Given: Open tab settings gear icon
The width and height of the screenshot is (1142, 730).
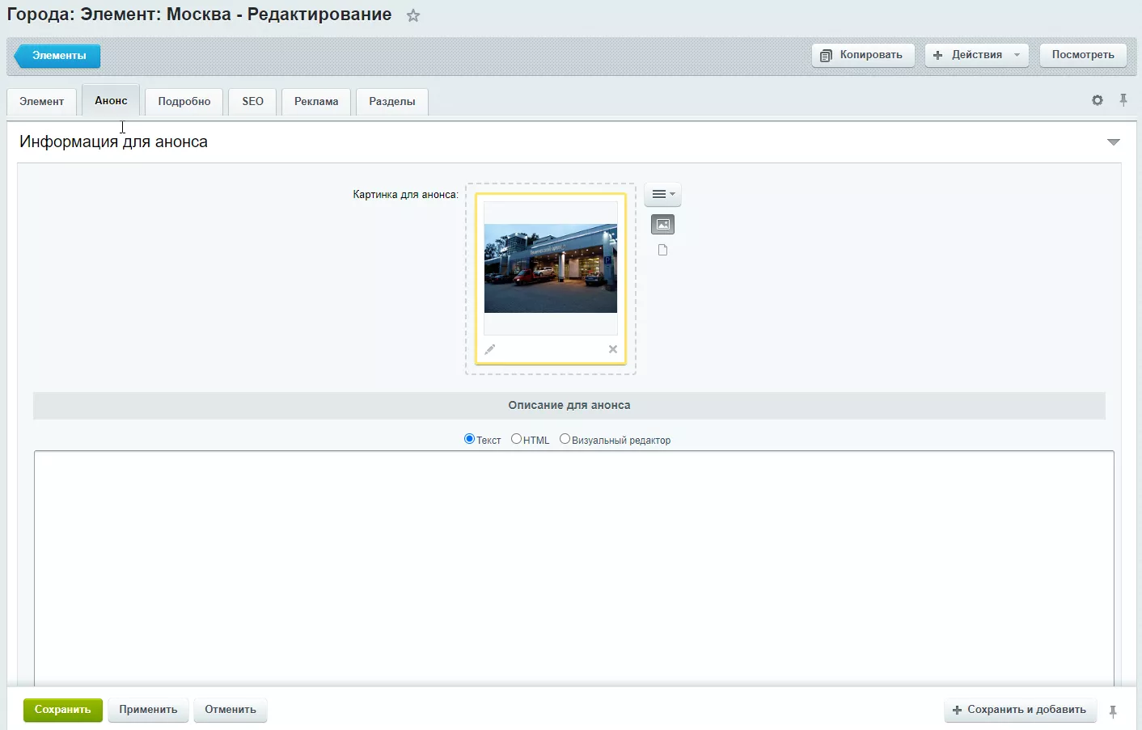Looking at the screenshot, I should click(1098, 100).
